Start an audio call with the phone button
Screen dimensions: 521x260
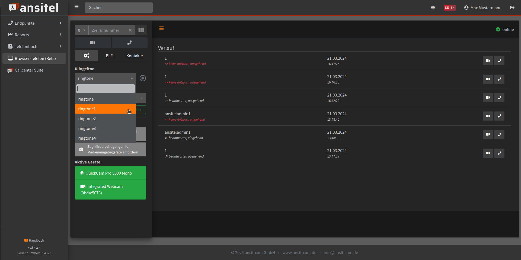tap(129, 43)
